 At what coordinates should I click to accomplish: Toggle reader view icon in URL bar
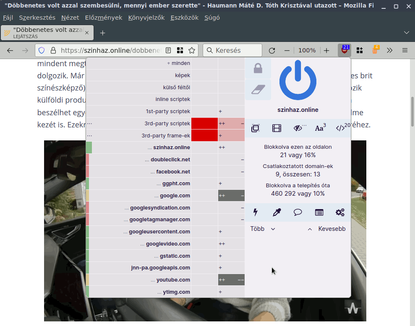click(x=168, y=50)
